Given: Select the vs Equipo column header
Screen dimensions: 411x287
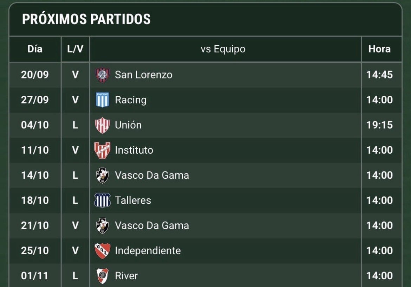Looking at the screenshot, I should click(223, 49).
